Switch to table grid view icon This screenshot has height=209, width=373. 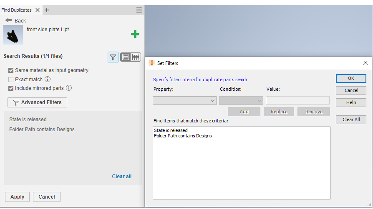[x=136, y=57]
